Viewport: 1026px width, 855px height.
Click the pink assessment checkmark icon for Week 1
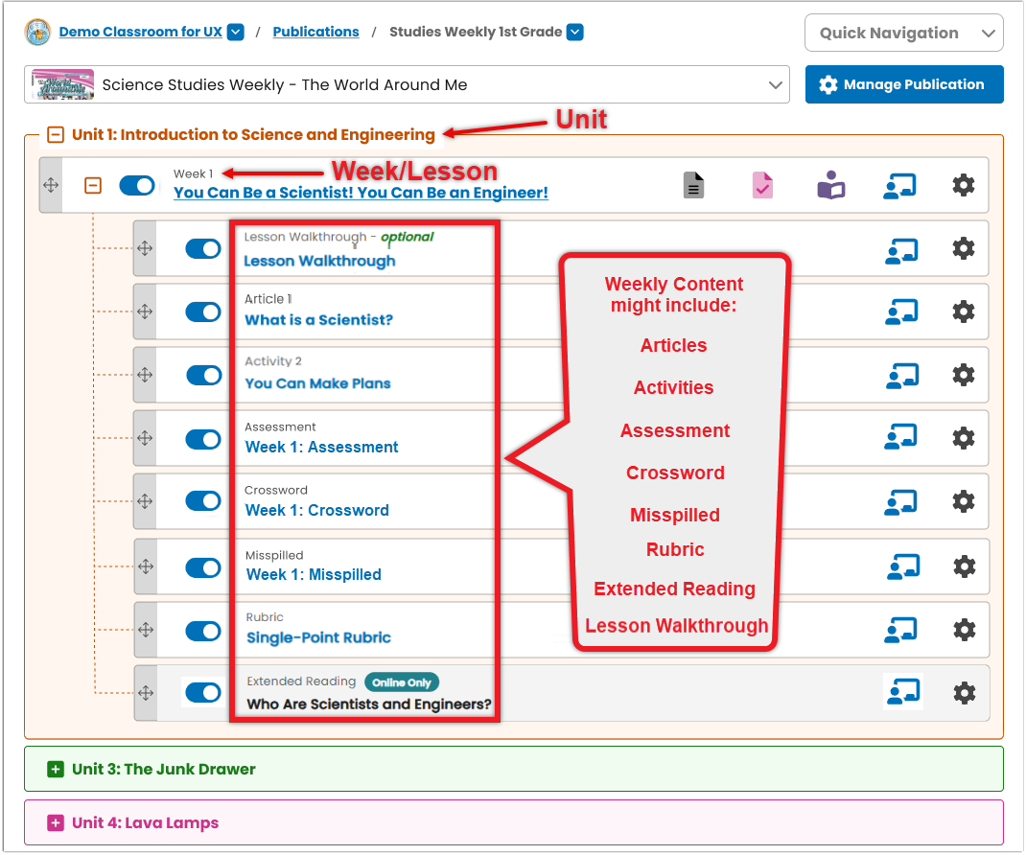coord(762,185)
